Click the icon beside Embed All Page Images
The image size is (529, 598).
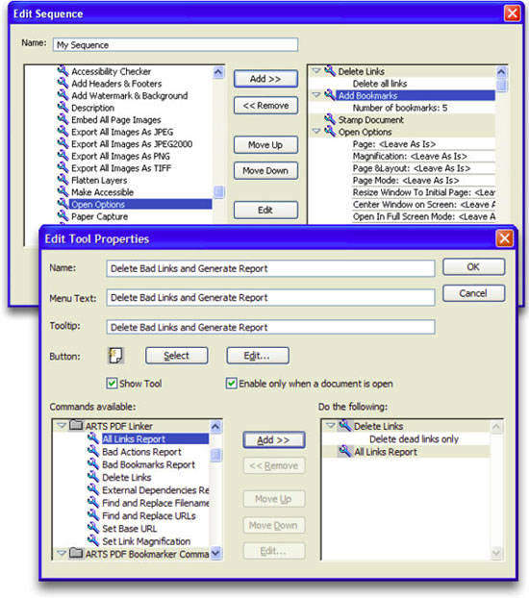pos(63,119)
